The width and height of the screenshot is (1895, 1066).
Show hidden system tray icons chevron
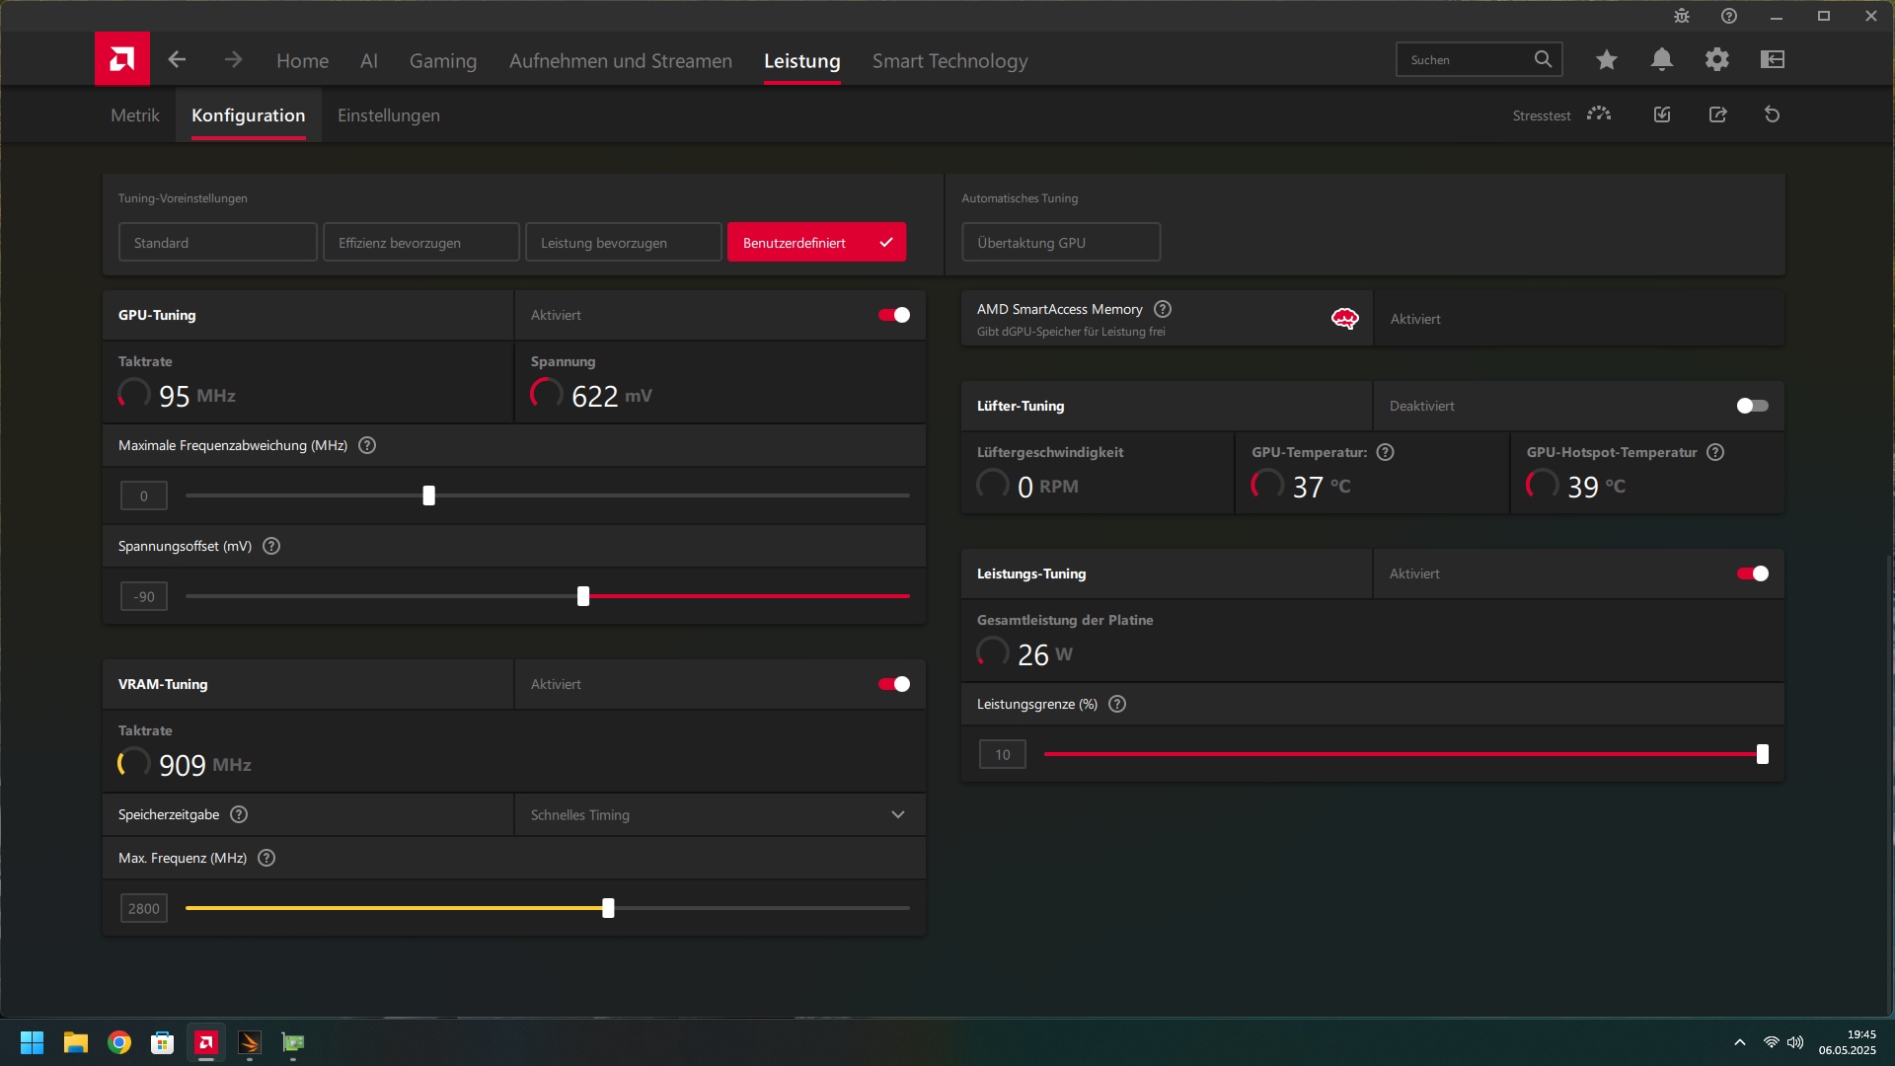[1739, 1042]
